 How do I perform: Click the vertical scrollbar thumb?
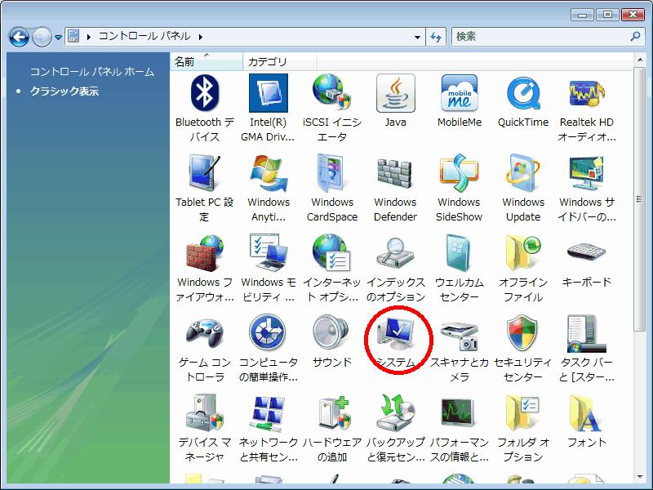tap(640, 199)
